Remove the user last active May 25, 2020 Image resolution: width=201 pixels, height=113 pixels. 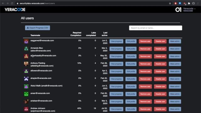point(145,56)
